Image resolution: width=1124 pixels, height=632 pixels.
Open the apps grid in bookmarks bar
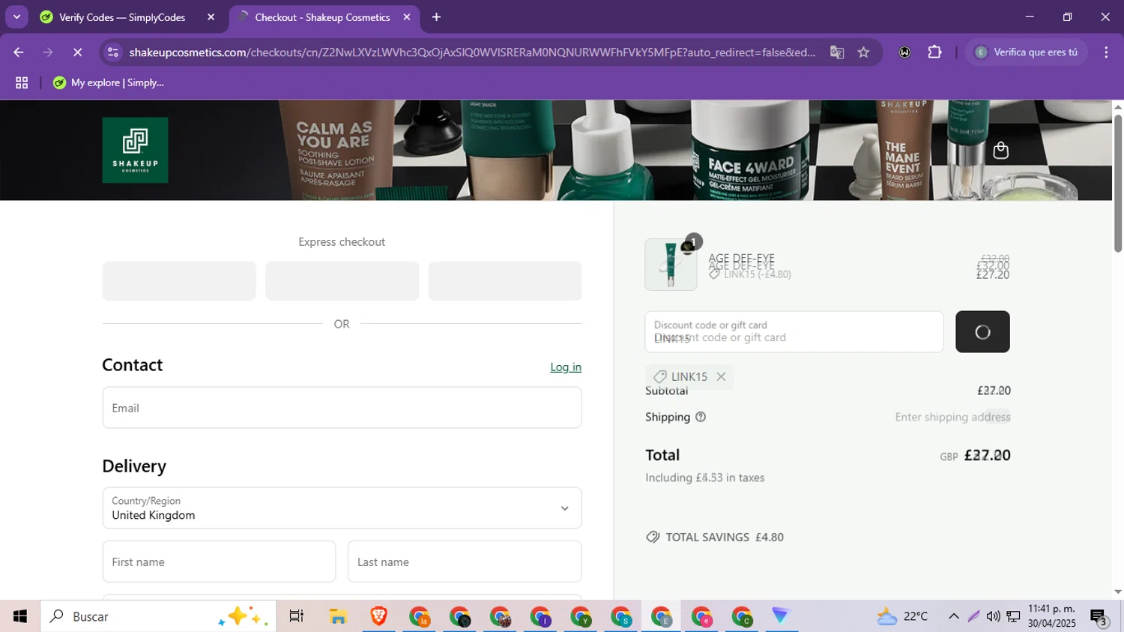pos(22,83)
